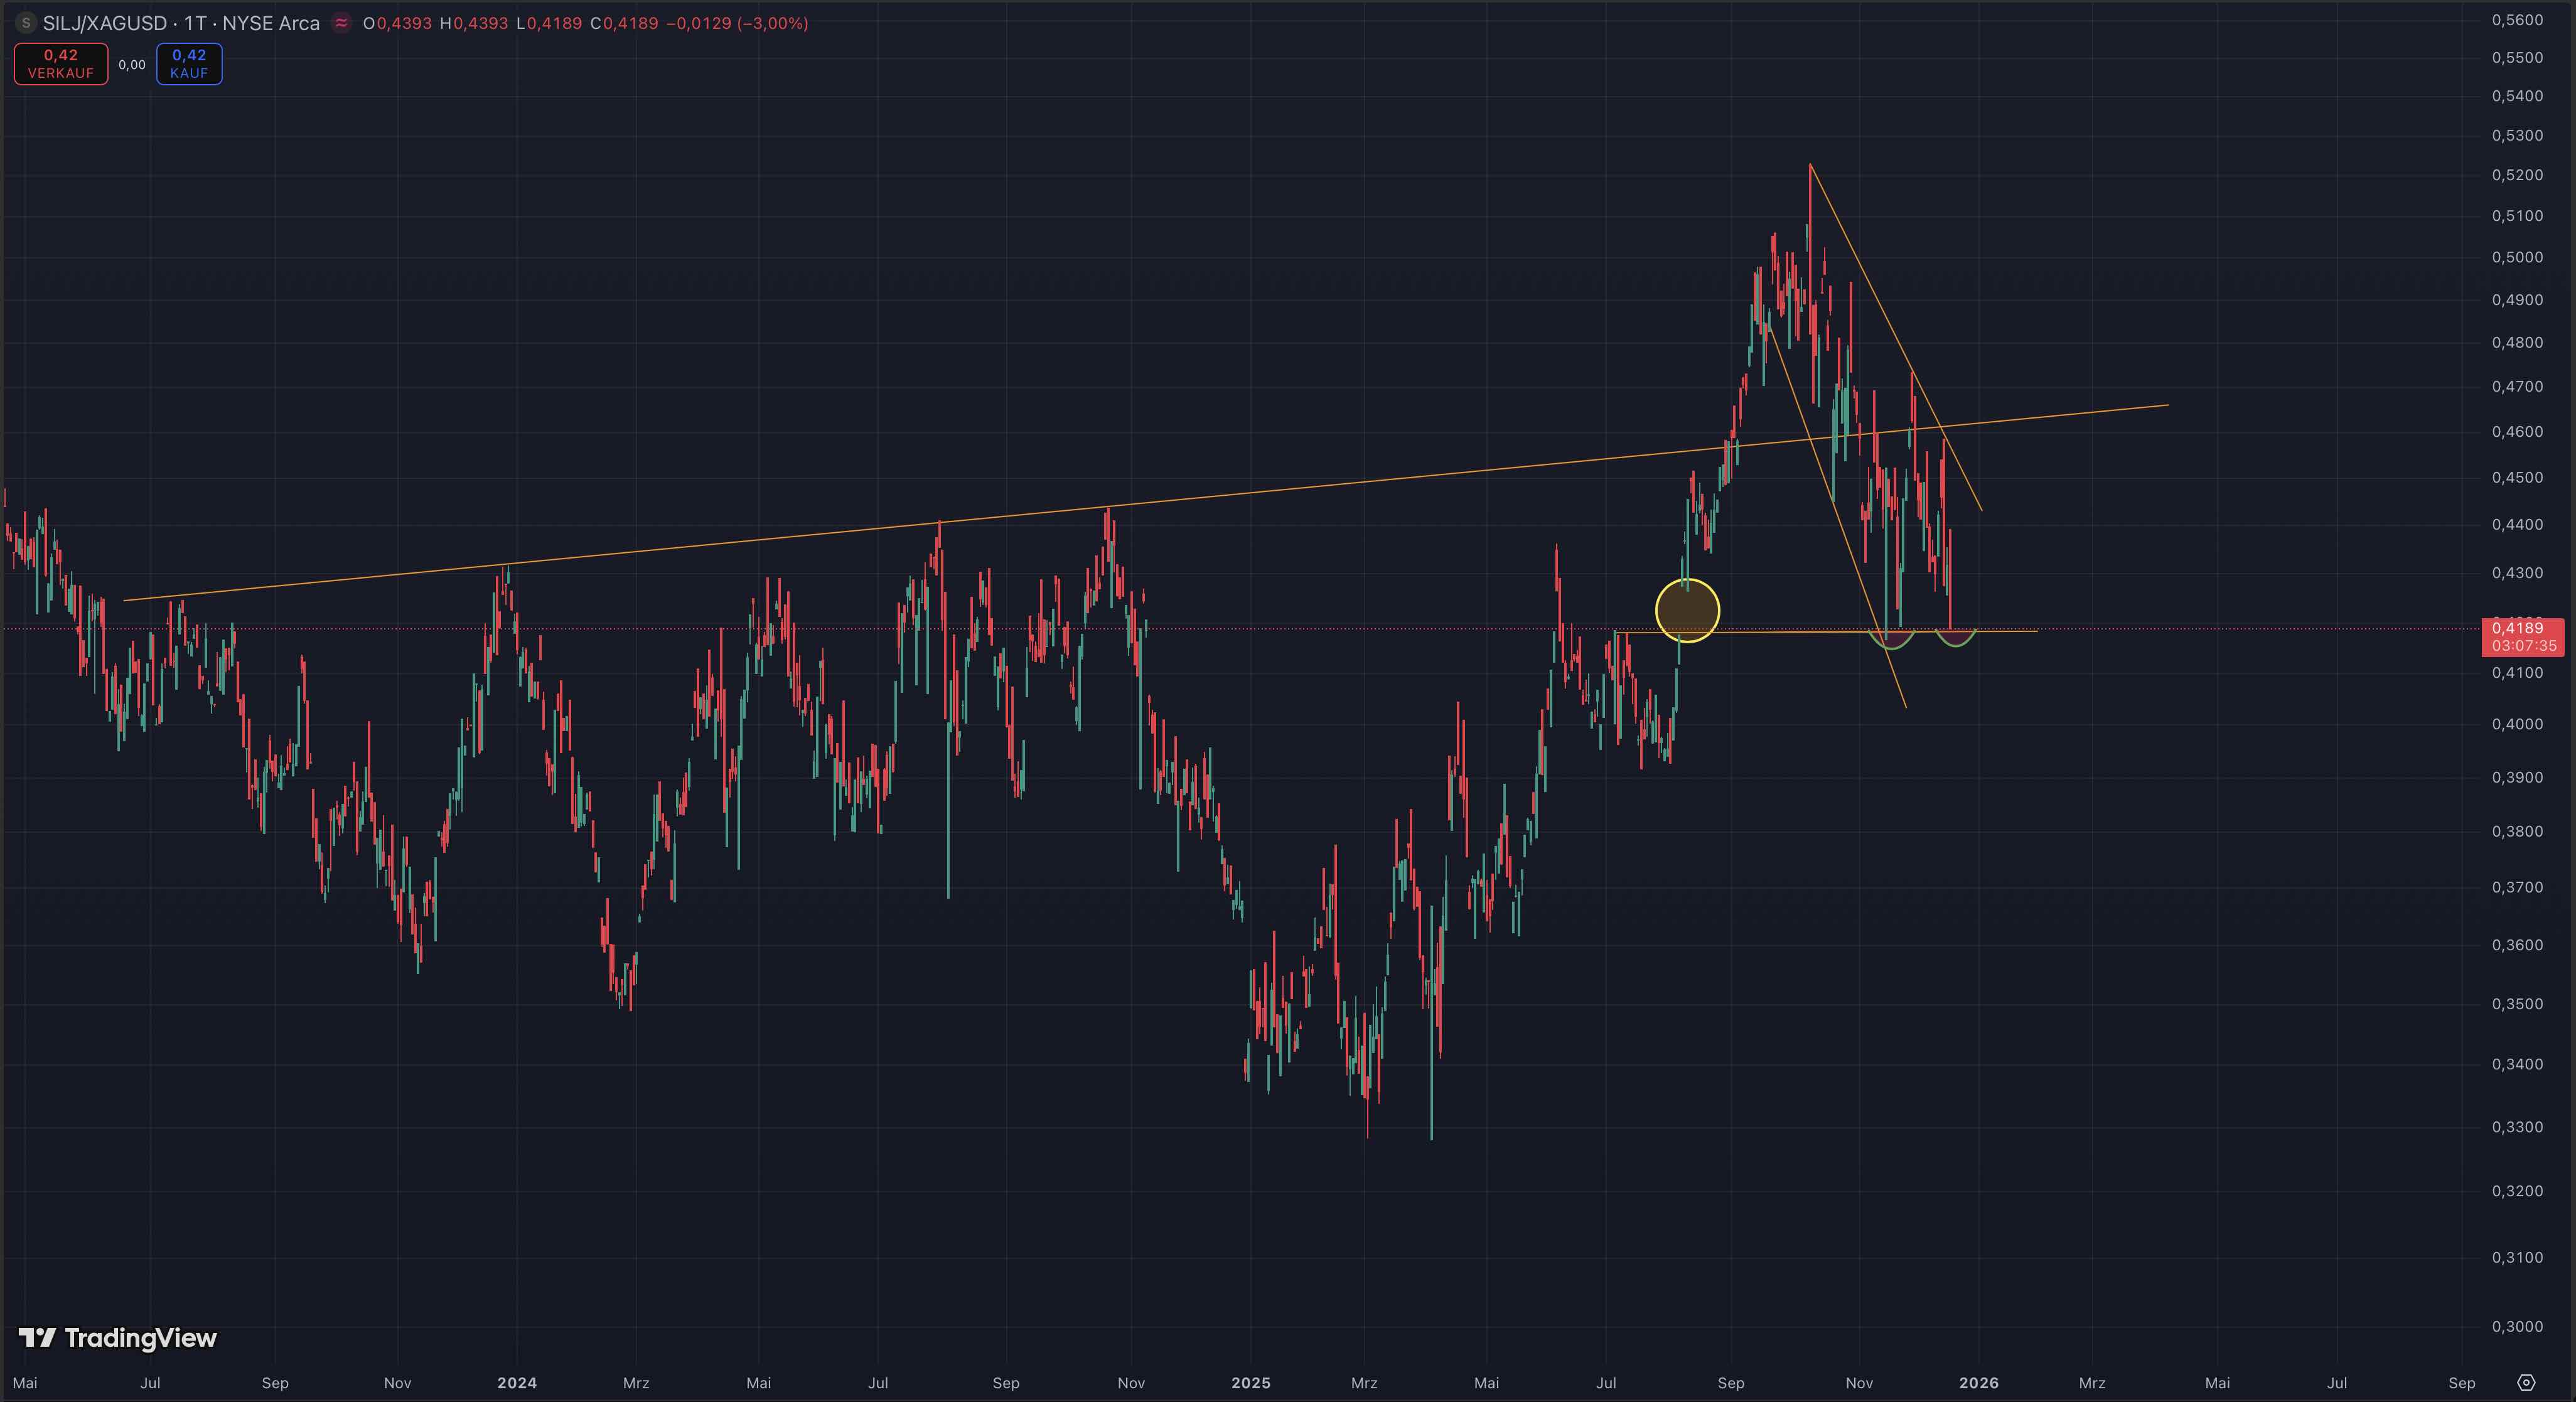
Task: Click the -3,00% change value in legend
Action: coord(772,23)
